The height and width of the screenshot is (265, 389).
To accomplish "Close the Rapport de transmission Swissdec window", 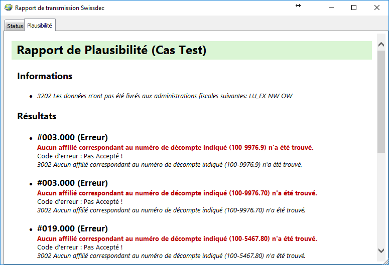I will coord(377,8).
